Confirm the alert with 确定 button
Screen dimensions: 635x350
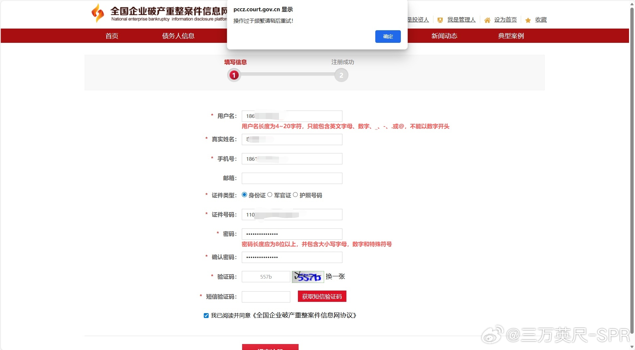coord(388,37)
